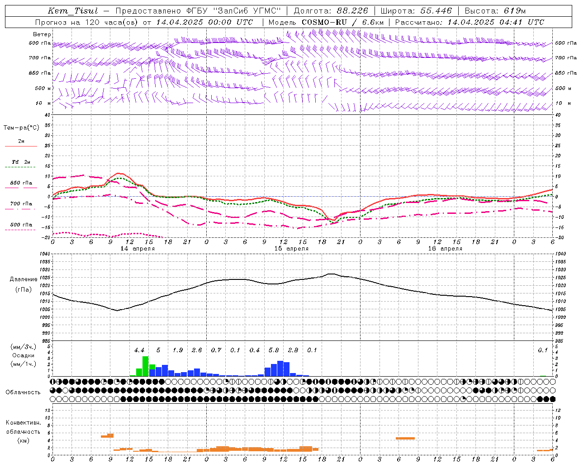This screenshot has height=463, width=579.
Task: Click the 700 гПа temperature legend entry
Action: tap(21, 204)
